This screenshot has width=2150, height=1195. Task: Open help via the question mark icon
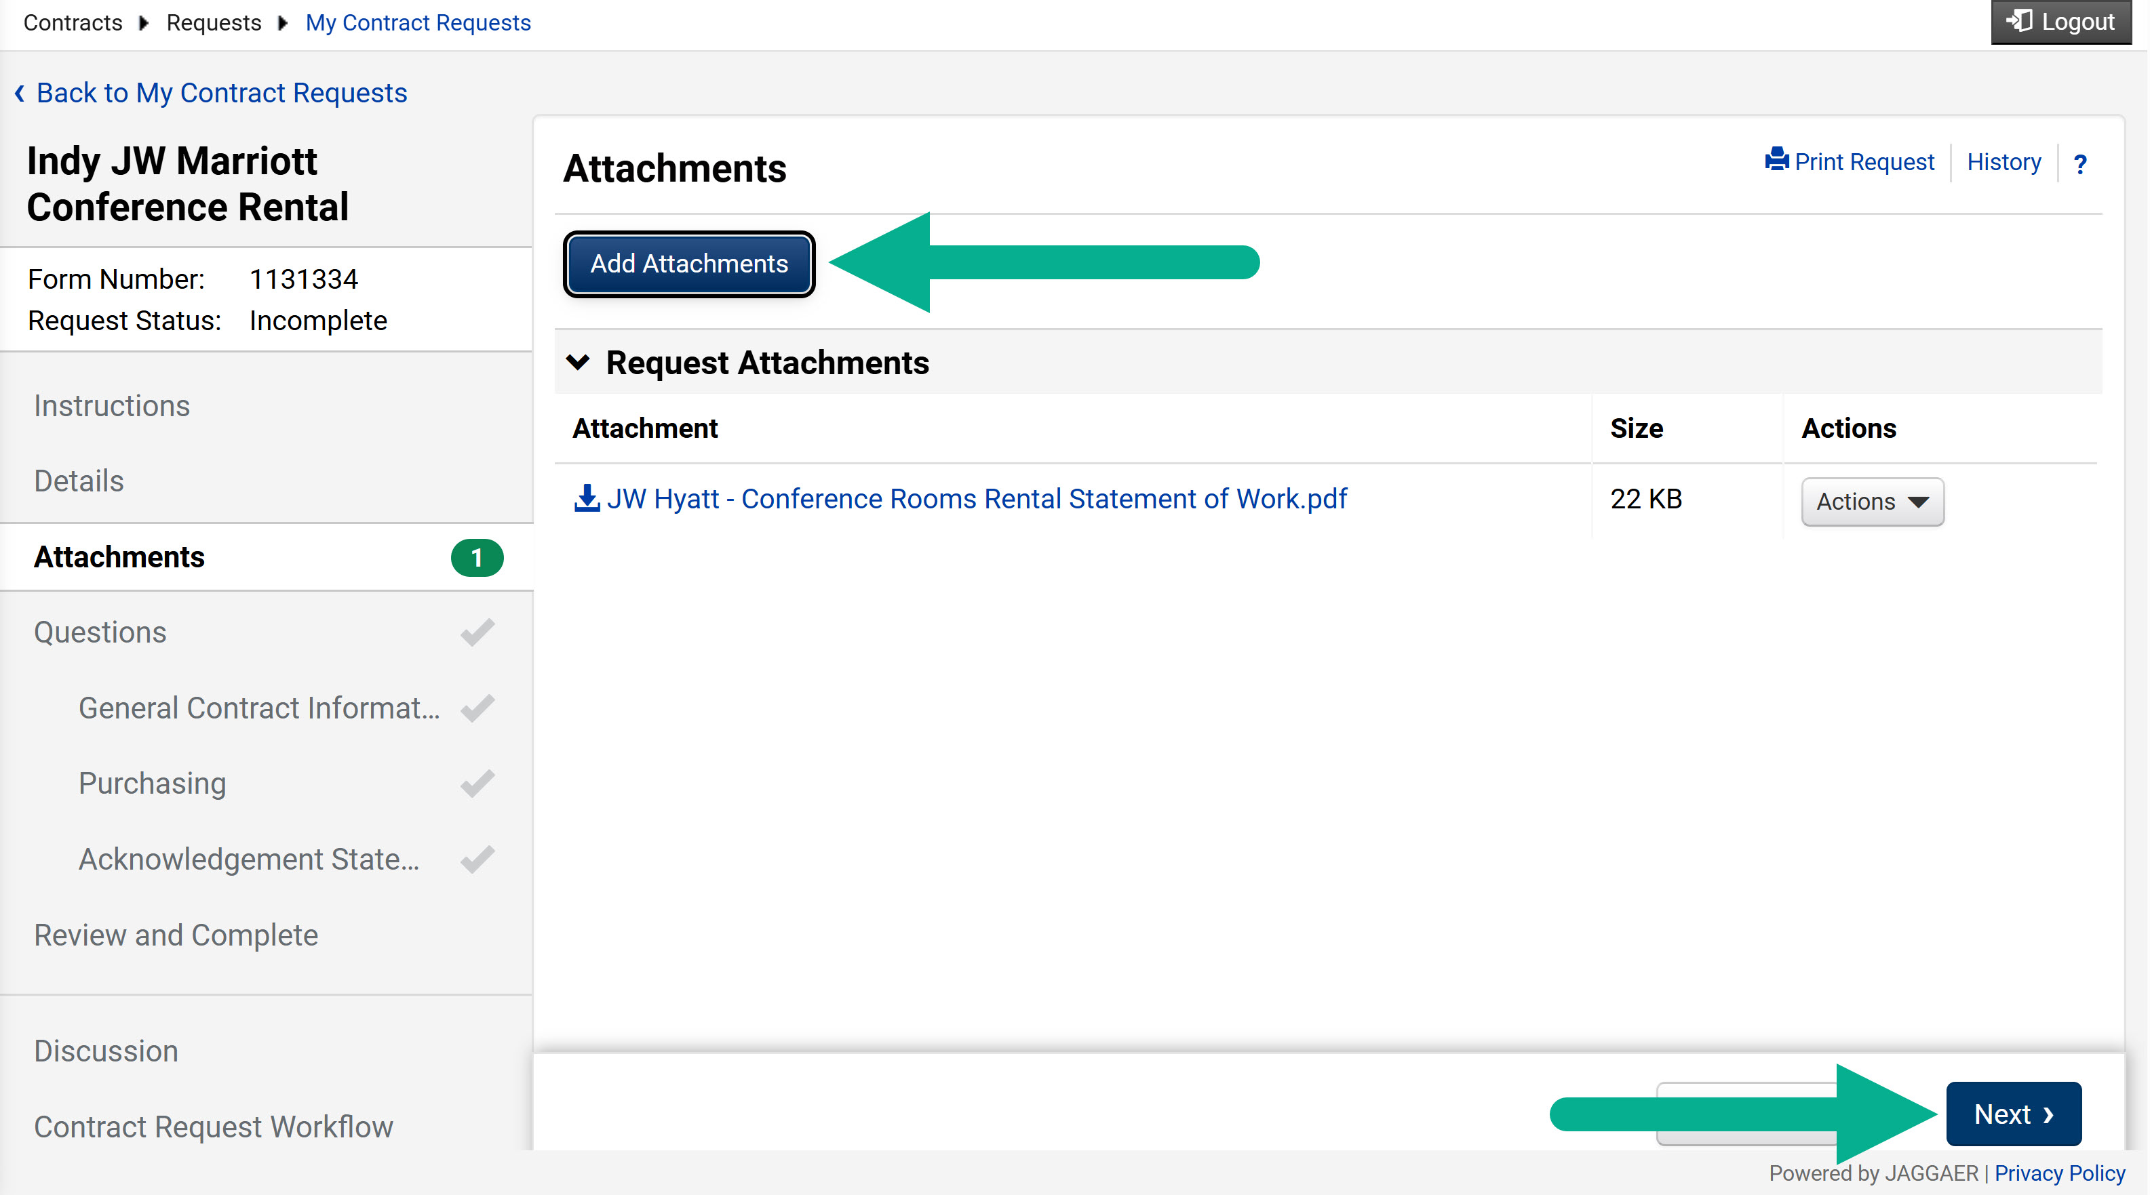[2081, 164]
